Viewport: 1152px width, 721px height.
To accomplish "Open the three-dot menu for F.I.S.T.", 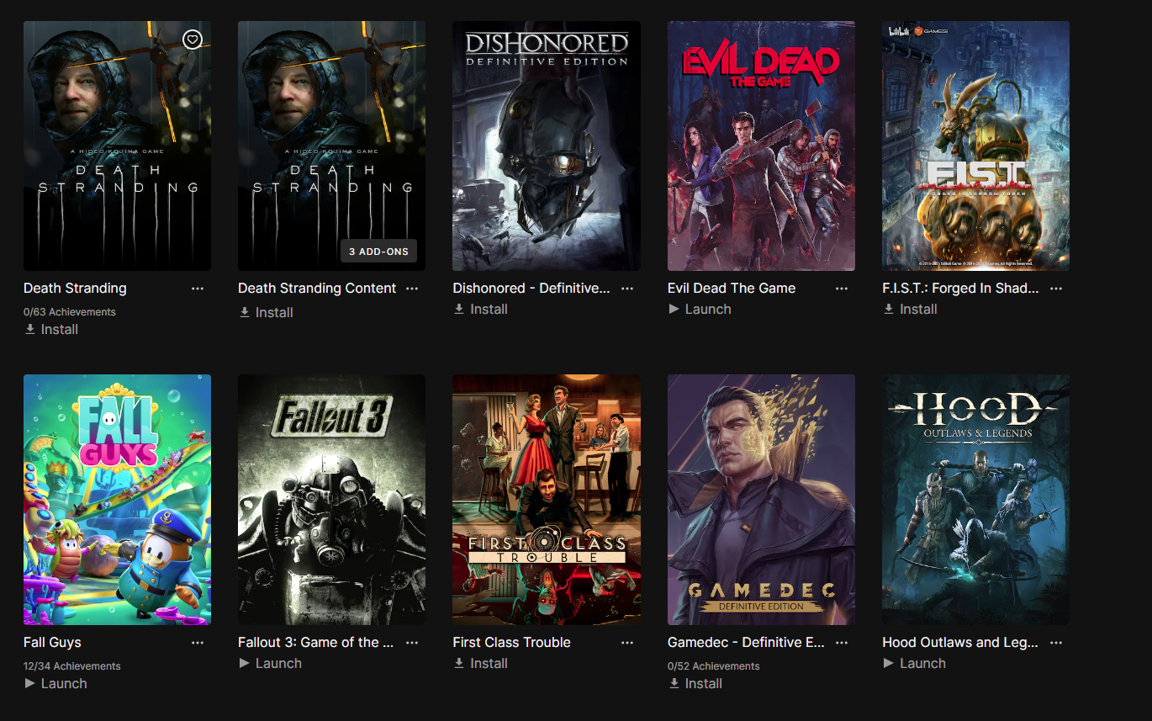I will 1056,289.
